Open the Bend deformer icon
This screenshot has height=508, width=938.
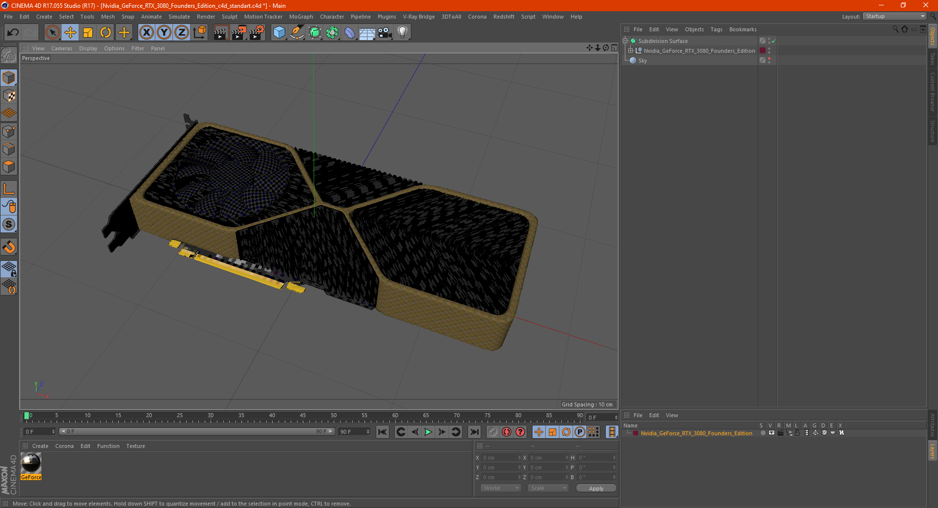(x=350, y=33)
